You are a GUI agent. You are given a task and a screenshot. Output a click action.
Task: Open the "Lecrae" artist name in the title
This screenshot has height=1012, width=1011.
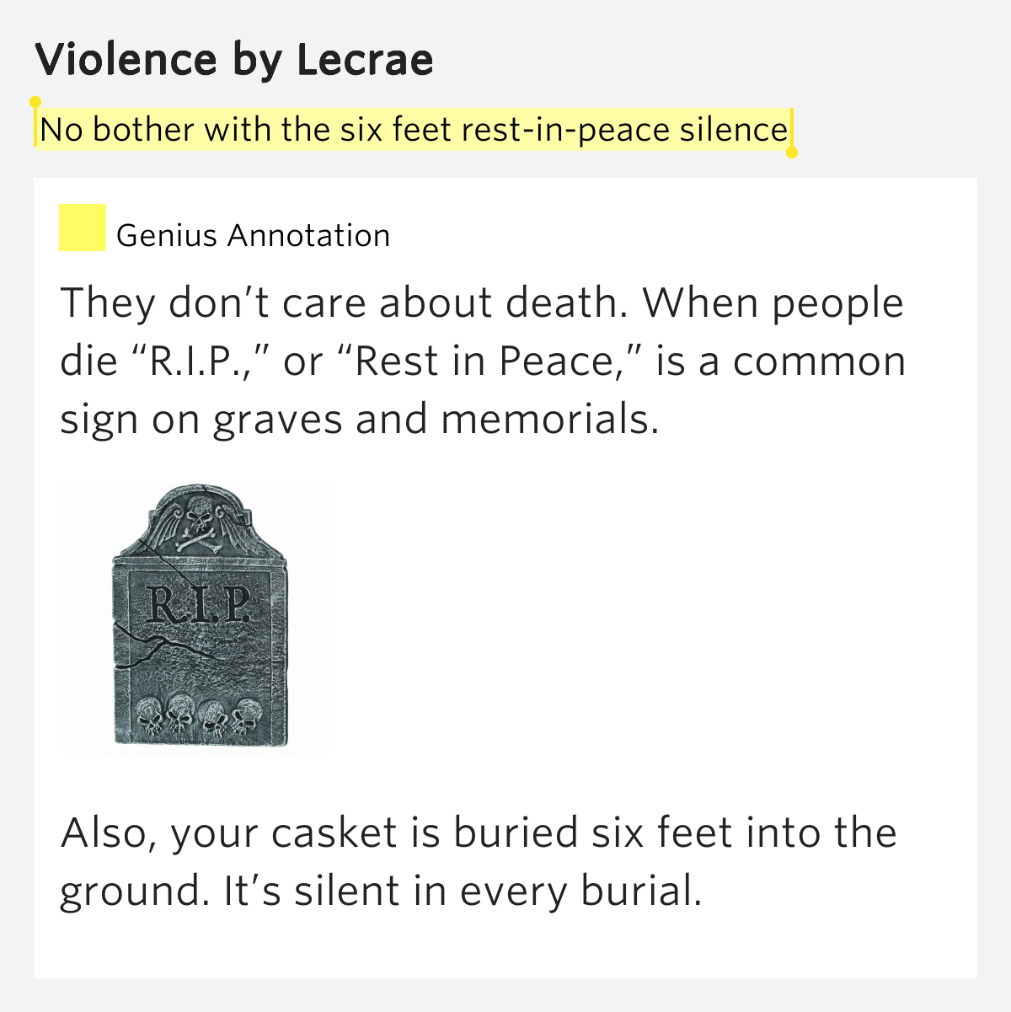point(364,60)
